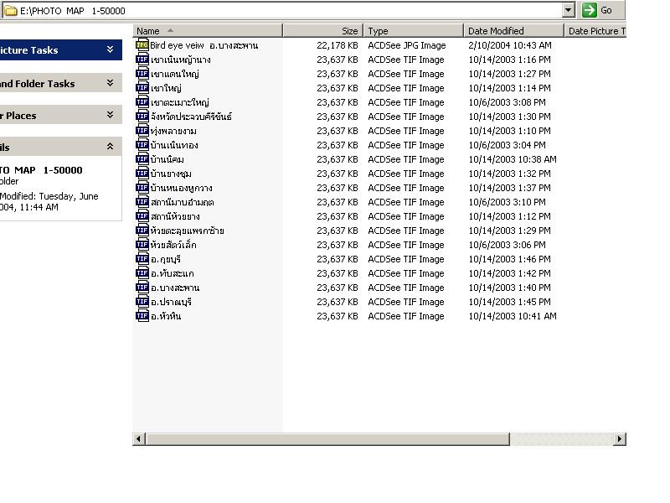Expand the Other Places panel
Image resolution: width=670 pixels, height=503 pixels.
tap(110, 116)
